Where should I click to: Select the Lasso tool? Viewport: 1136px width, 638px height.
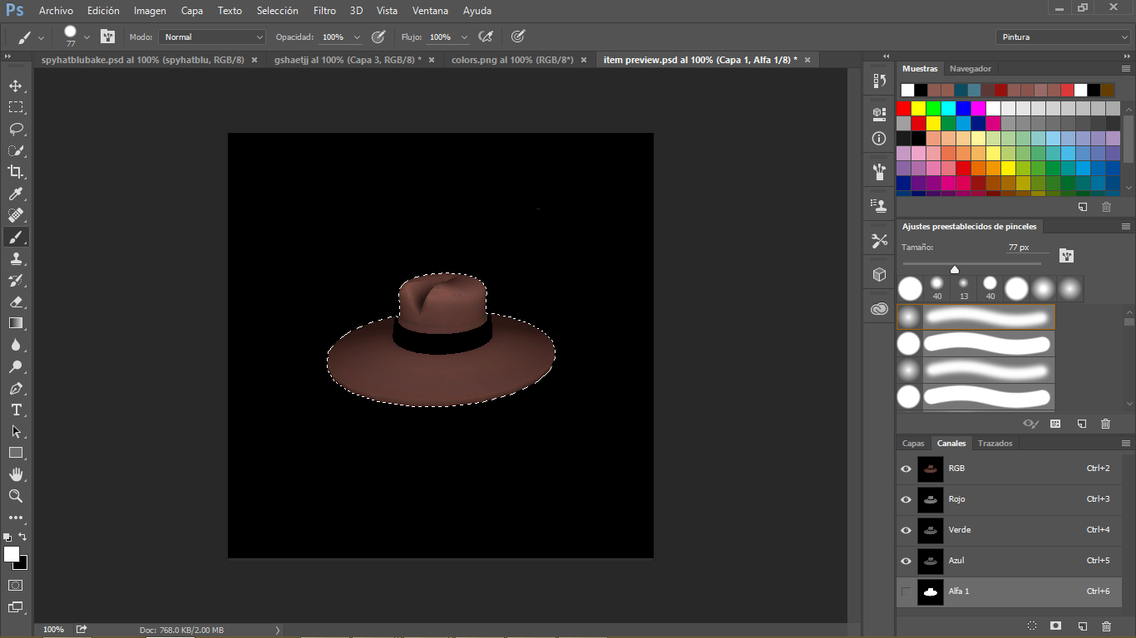point(16,129)
